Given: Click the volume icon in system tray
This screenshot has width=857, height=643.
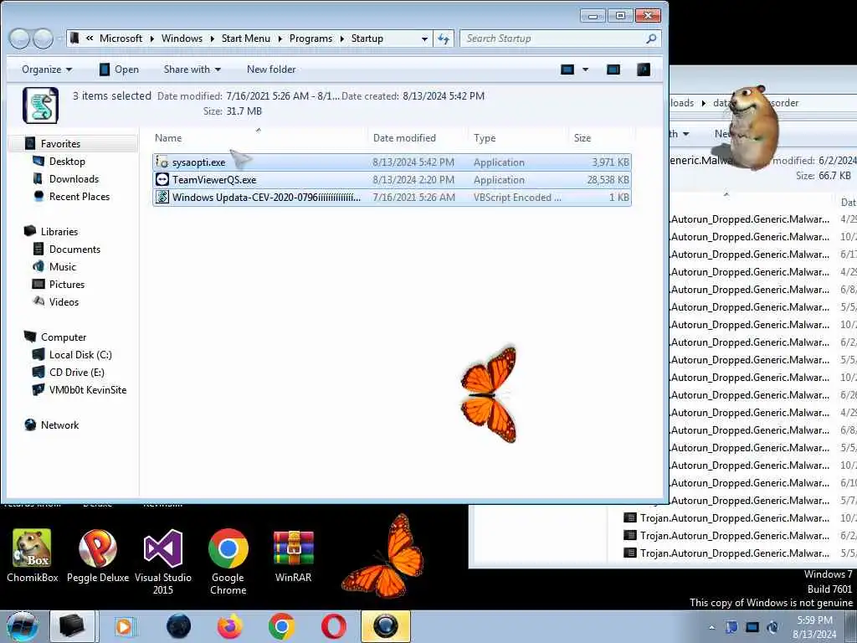Looking at the screenshot, I should (772, 627).
